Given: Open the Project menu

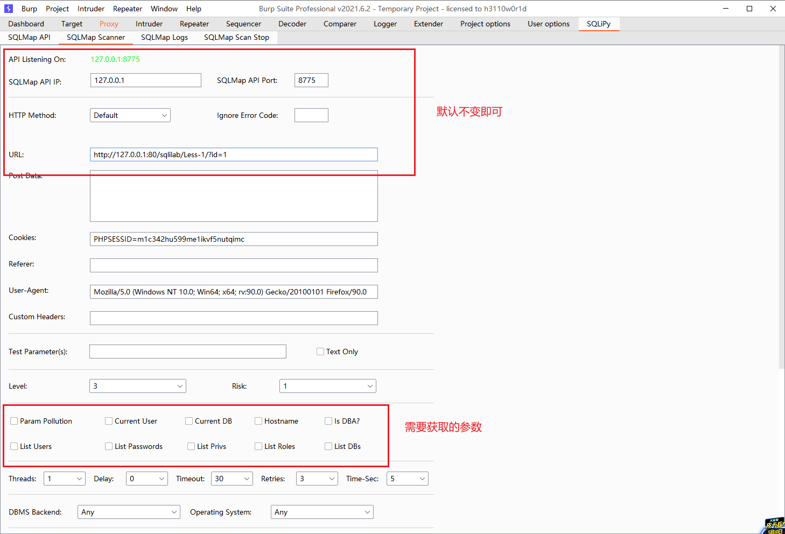Looking at the screenshot, I should (x=57, y=9).
